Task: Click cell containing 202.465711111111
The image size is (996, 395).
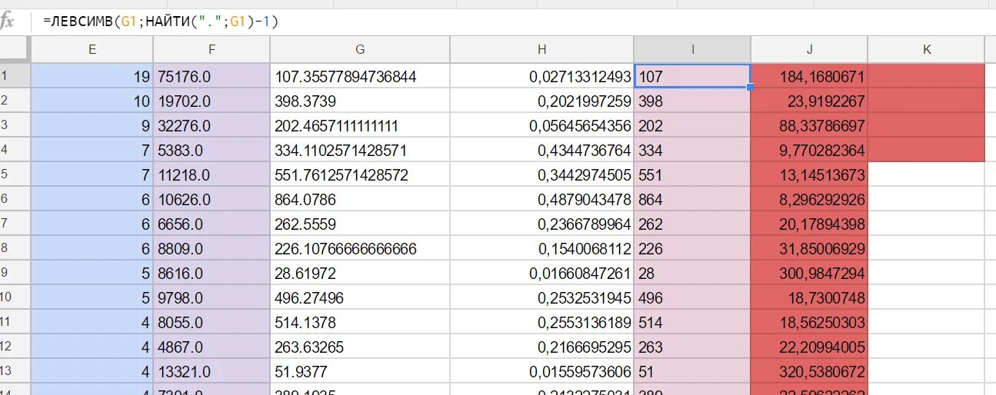Action: 360,125
